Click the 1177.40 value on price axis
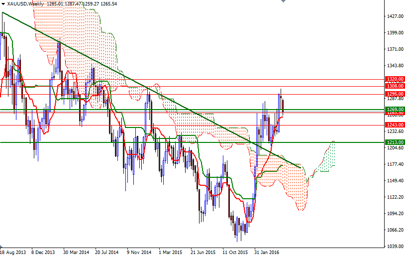This screenshot has width=405, height=256. click(x=395, y=164)
